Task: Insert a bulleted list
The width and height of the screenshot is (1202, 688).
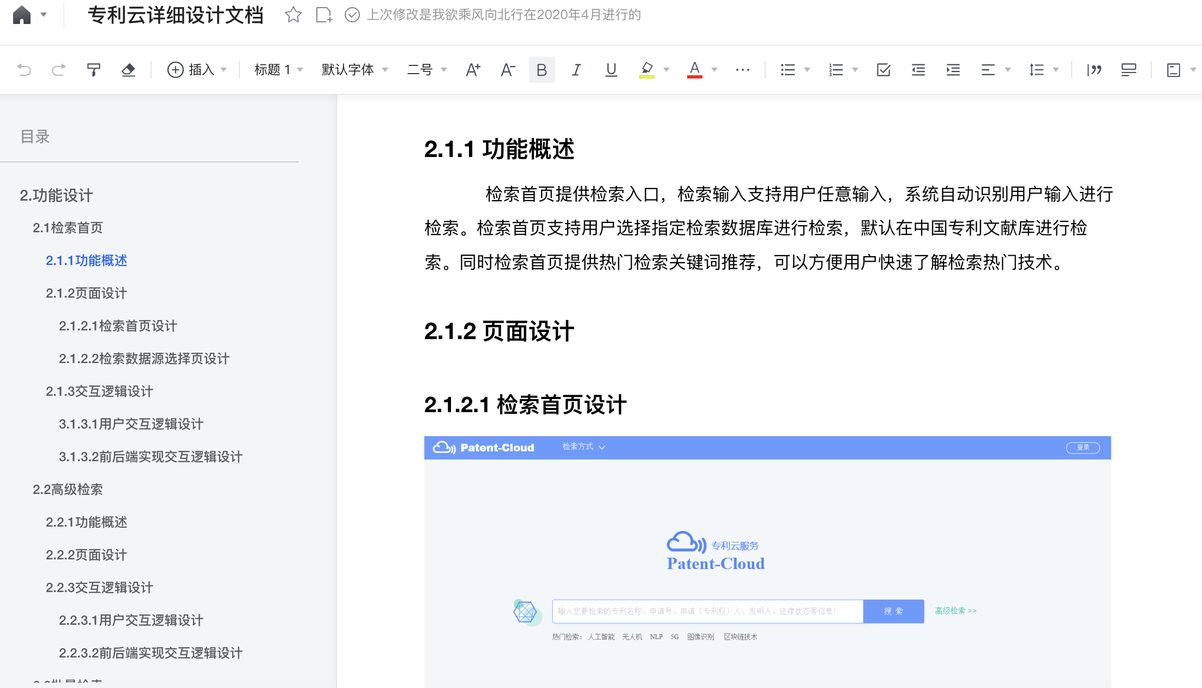Action: click(788, 70)
